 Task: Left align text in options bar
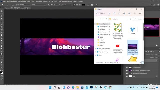74,5
